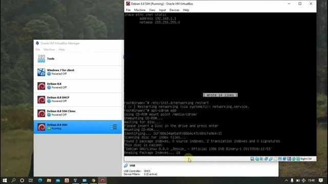Screen dimensions: 328x184
Task: Select the Debian 8.8 SSH Clone machine
Action: tap(77, 113)
